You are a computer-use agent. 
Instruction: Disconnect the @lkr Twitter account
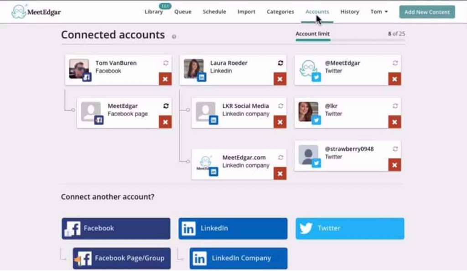point(394,122)
